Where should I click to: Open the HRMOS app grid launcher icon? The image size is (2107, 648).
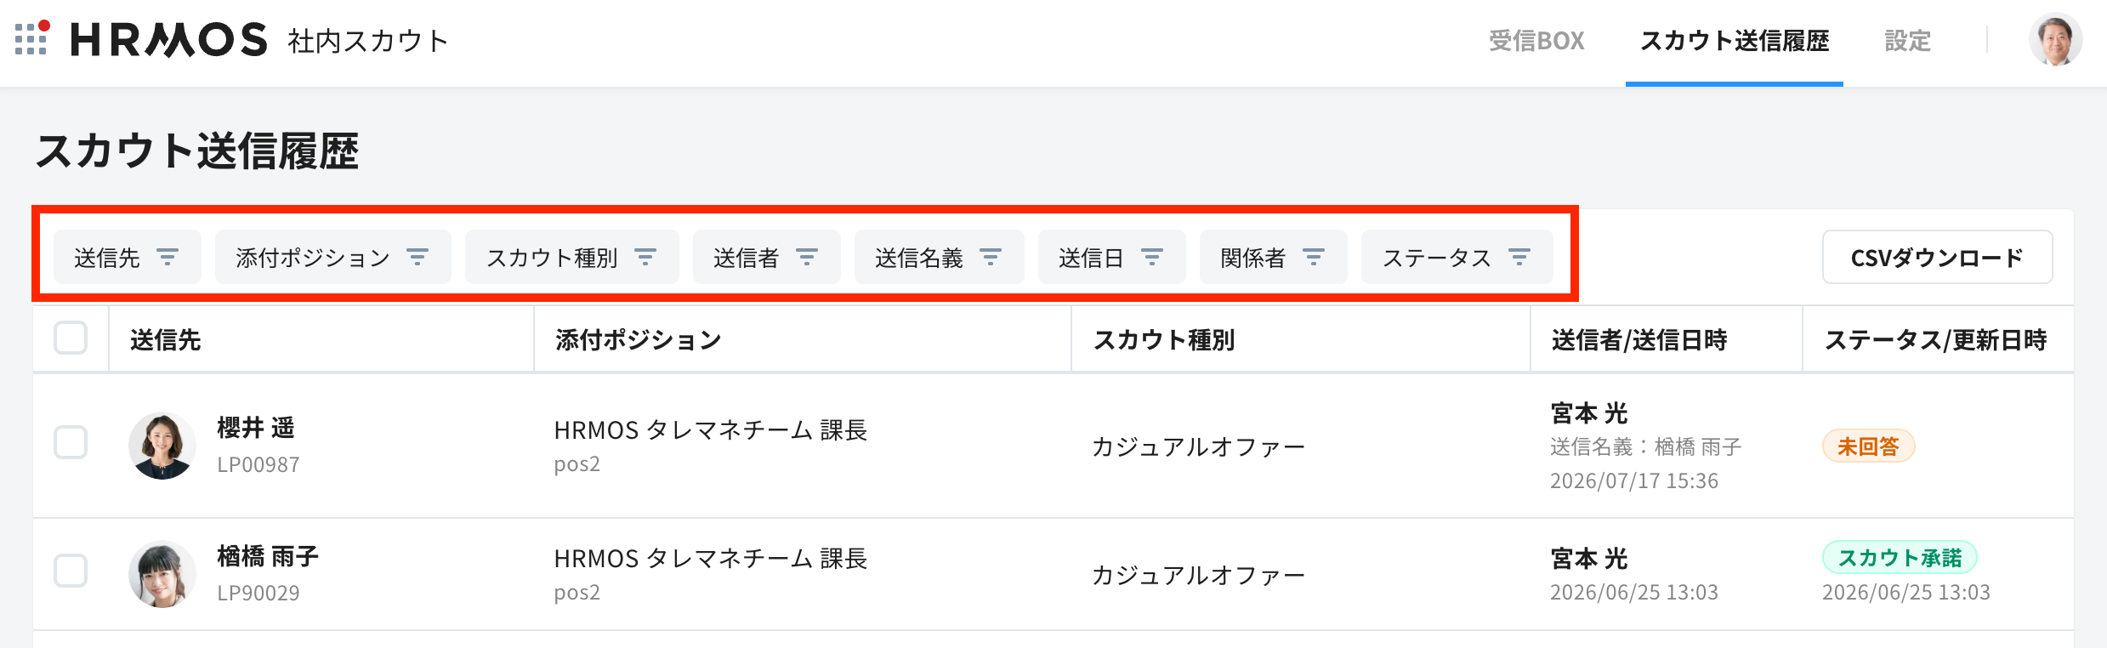(32, 38)
